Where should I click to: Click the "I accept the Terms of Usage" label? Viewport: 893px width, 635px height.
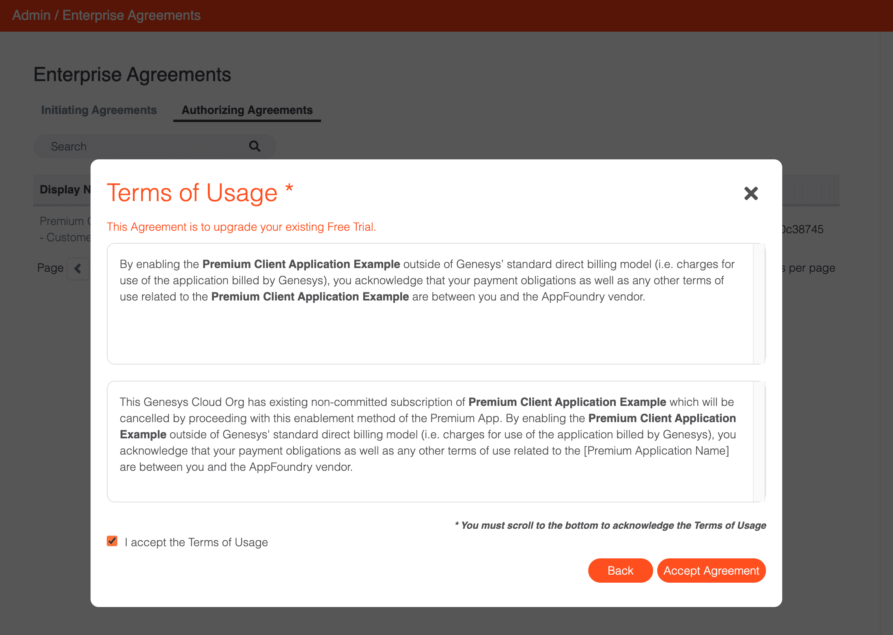coord(196,543)
